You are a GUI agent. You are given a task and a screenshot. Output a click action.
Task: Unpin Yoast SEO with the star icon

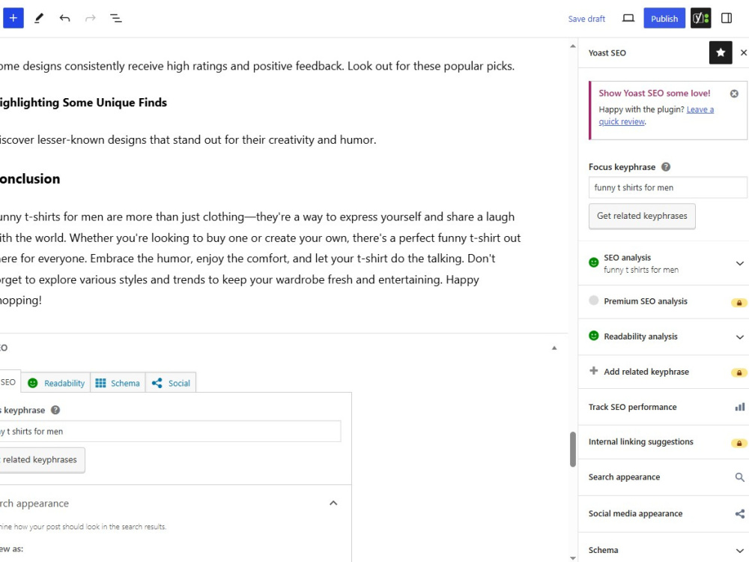(x=721, y=52)
